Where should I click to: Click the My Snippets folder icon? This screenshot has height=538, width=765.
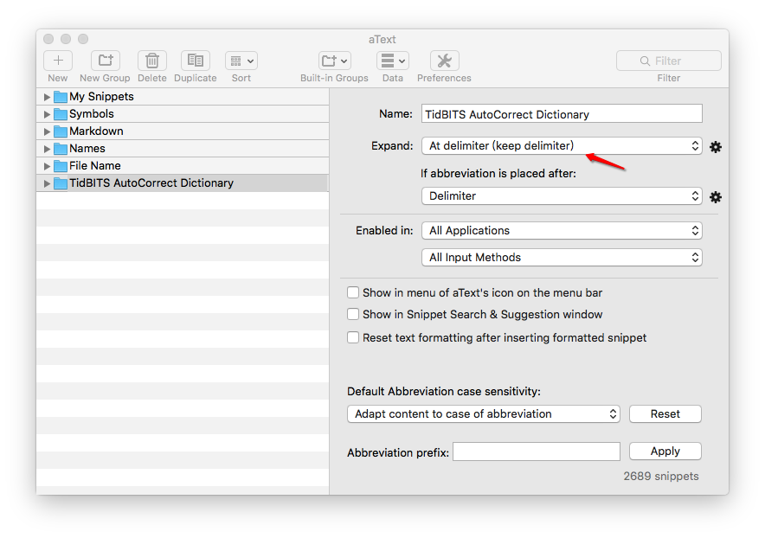[x=61, y=97]
